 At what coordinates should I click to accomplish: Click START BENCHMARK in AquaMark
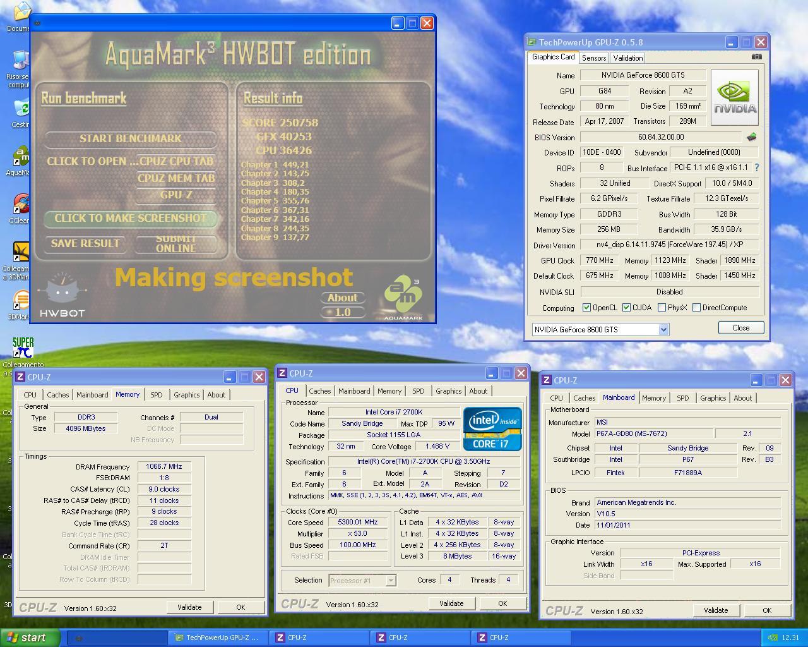click(131, 138)
